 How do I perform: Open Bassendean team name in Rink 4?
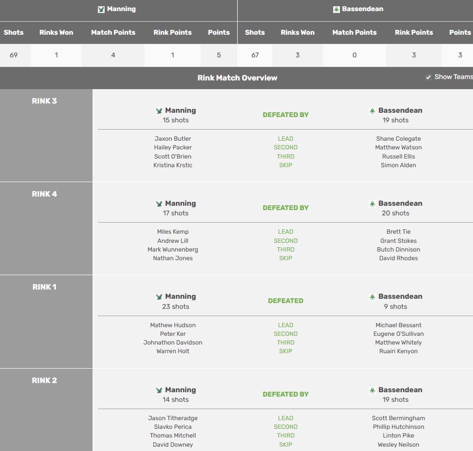(x=400, y=203)
